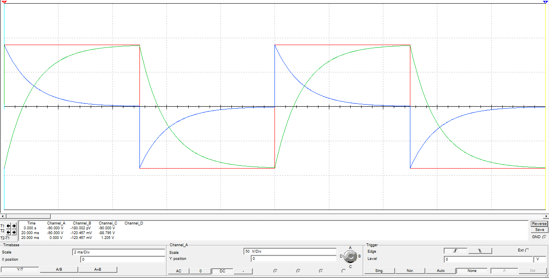The image size is (549, 278).
Task: Move cursor T2 right with arrow
Action: 14,232
